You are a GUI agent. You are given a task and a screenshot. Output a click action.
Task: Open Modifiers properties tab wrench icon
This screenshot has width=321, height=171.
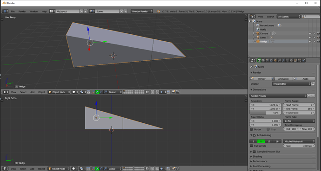tap(283, 61)
